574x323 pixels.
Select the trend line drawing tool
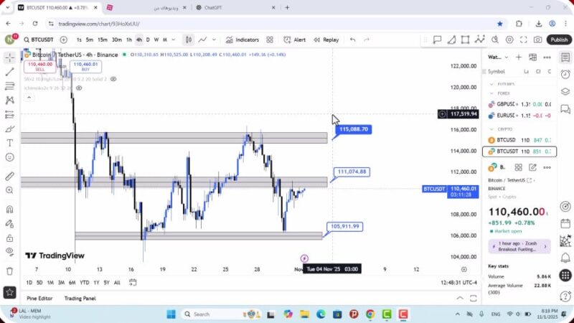point(9,72)
